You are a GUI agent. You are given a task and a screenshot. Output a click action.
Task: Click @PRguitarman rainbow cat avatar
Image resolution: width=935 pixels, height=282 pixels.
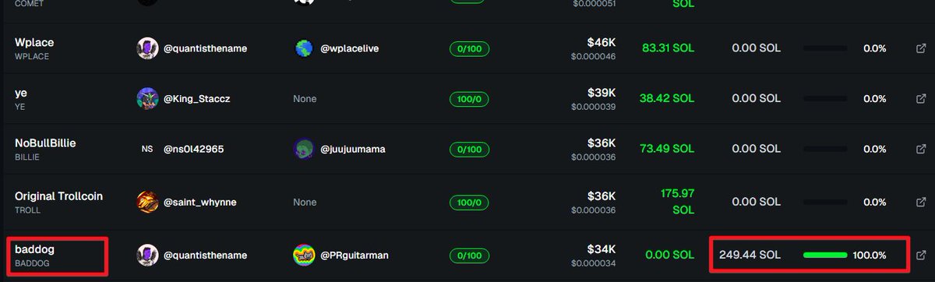click(x=304, y=255)
